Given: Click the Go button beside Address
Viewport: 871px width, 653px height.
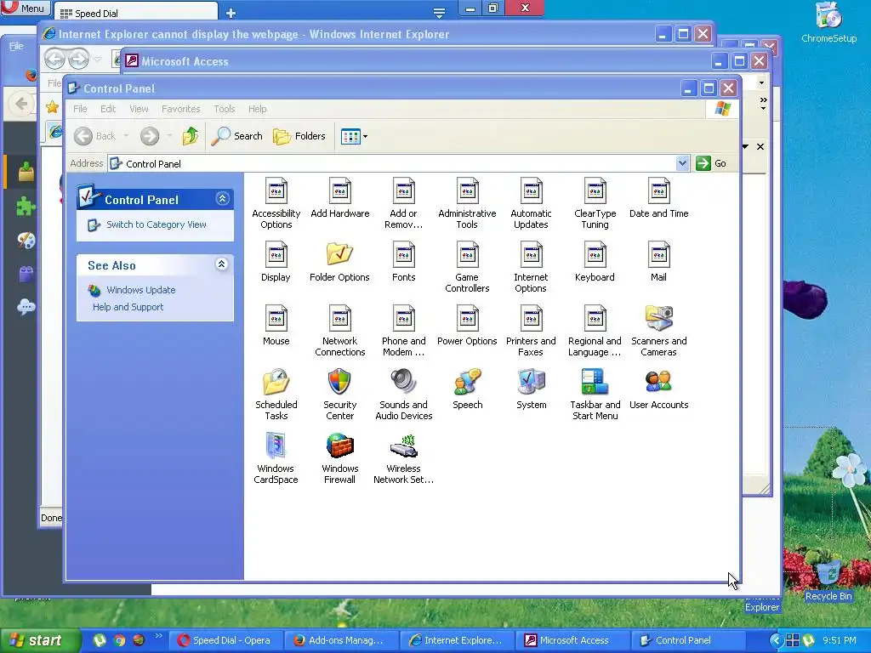Looking at the screenshot, I should tap(711, 163).
